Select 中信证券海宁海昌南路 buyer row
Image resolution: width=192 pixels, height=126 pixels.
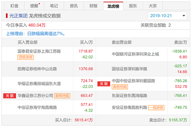pos(49,108)
